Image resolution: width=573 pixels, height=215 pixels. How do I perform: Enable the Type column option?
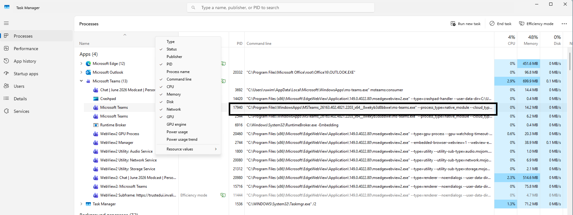pos(188,42)
